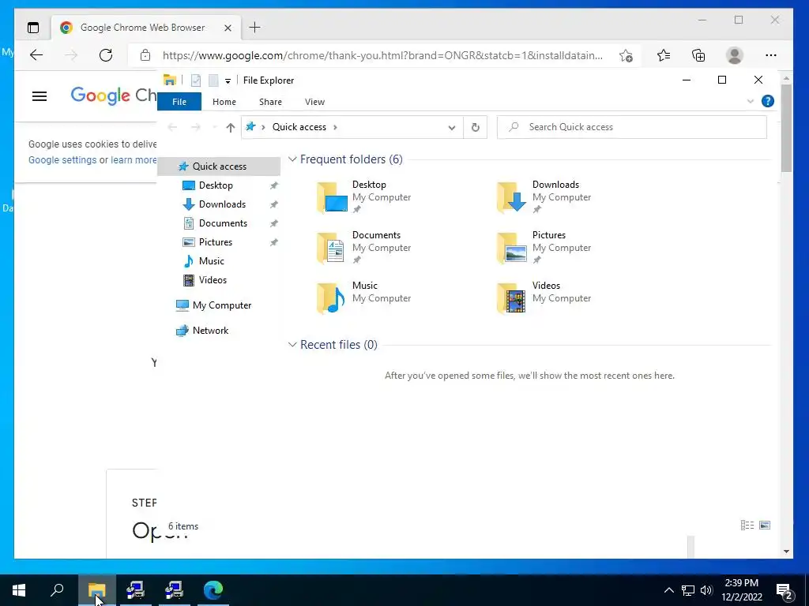Select Videos in navigation pane
809x606 pixels.
click(x=212, y=280)
